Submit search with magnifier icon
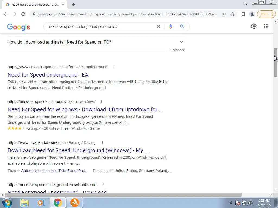The image size is (278, 208). pyautogui.click(x=182, y=27)
